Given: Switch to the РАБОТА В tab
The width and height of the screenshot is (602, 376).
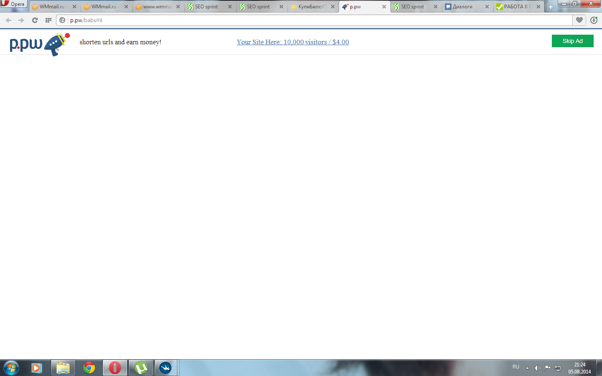Looking at the screenshot, I should [x=519, y=7].
